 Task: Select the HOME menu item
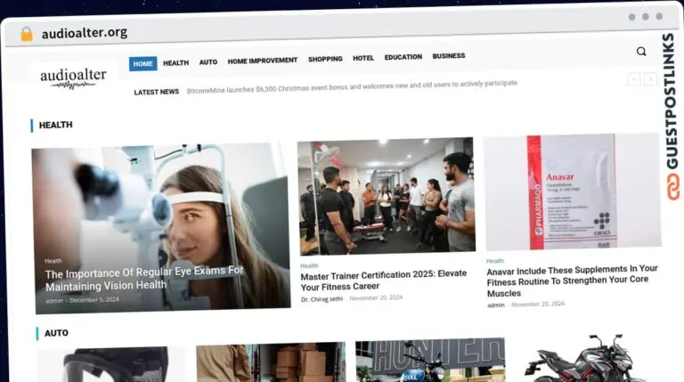pyautogui.click(x=142, y=64)
